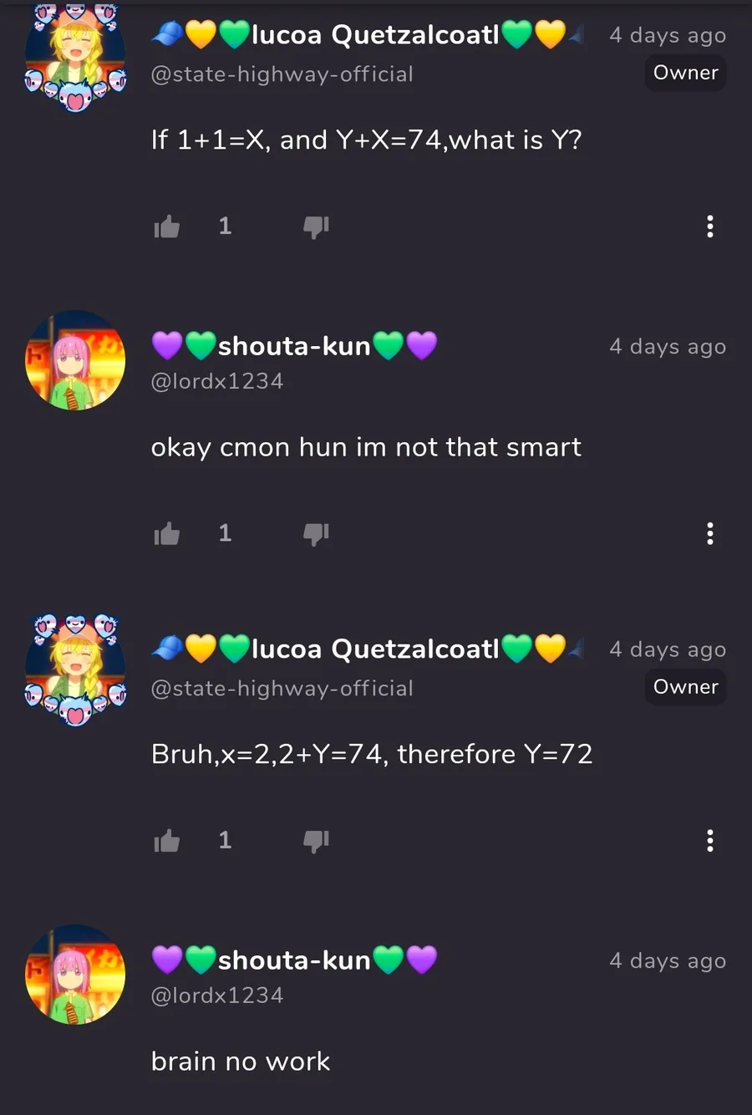Screen dimensions: 752x1115
Task: View shouta-kun's avatar above "okay cmon hun"
Action: tap(75, 360)
